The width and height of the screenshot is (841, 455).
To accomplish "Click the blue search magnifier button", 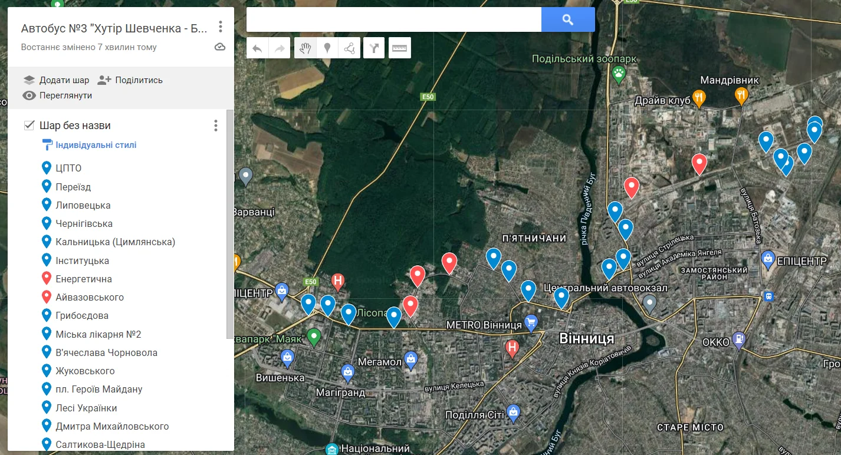I will (567, 19).
